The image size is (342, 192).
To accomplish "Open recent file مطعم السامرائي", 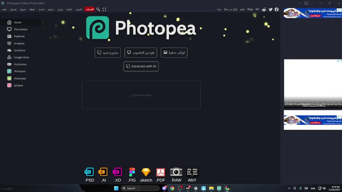I will tap(141, 95).
